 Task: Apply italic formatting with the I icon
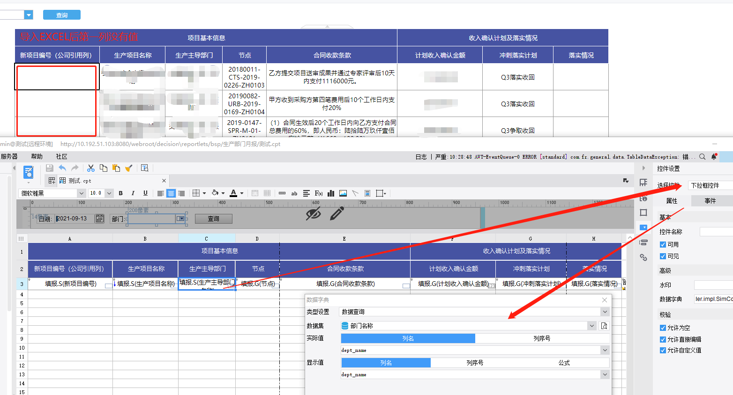click(133, 193)
